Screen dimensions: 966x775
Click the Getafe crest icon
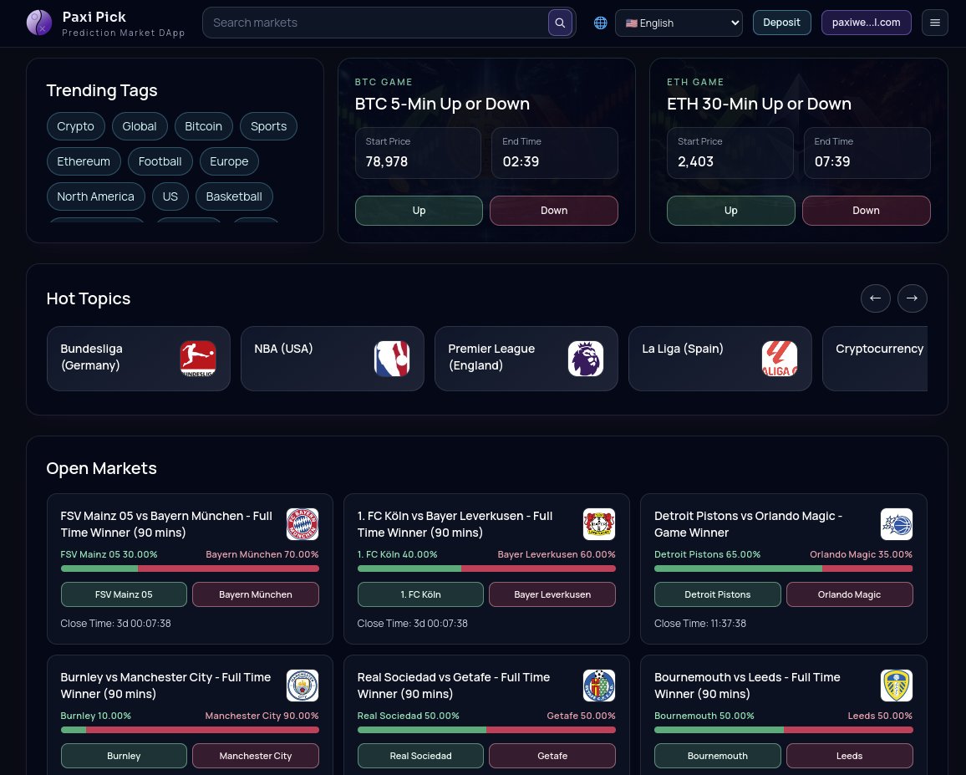pos(599,686)
